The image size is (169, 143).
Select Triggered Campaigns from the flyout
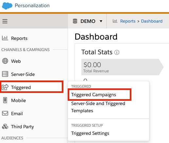(93, 95)
